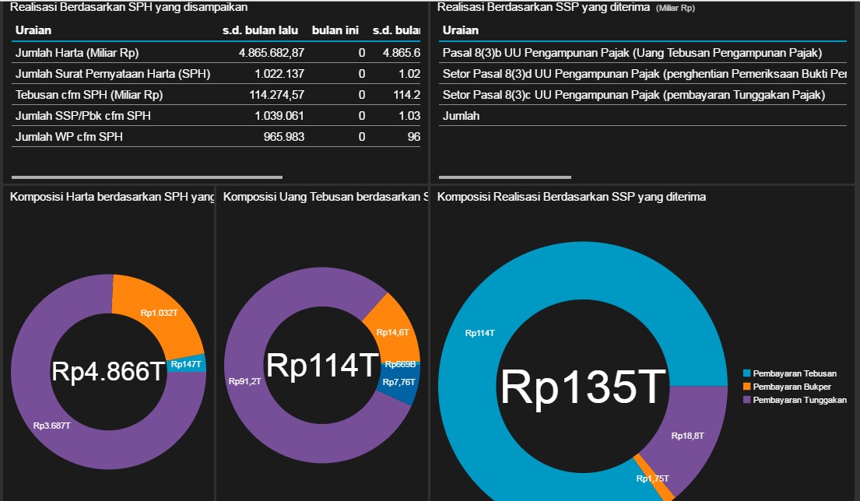Click the value 1.022.137

[279, 73]
